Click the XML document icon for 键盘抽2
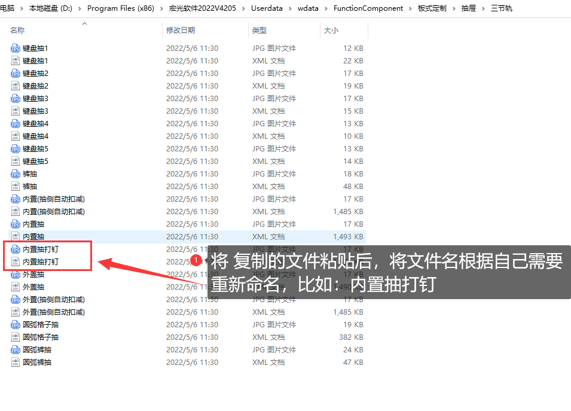 click(x=16, y=86)
